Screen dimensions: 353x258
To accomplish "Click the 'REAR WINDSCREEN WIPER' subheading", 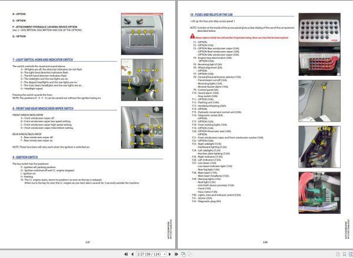I will coord(27,134).
